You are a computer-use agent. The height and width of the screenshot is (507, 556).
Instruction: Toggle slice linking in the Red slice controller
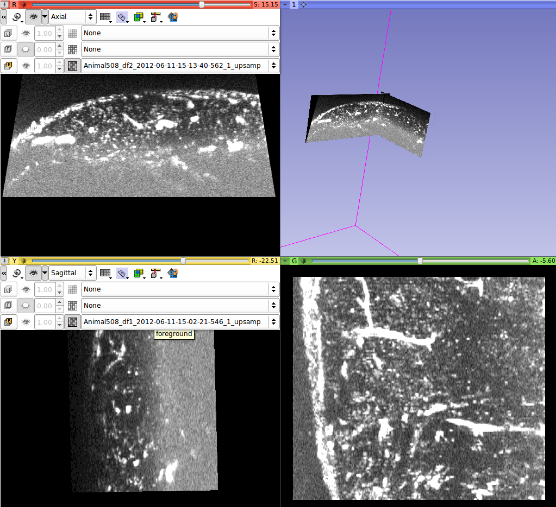tap(17, 17)
